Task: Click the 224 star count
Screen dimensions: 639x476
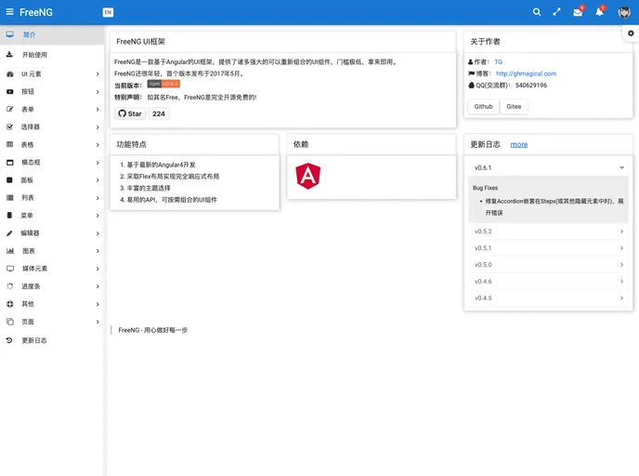Action: [159, 113]
